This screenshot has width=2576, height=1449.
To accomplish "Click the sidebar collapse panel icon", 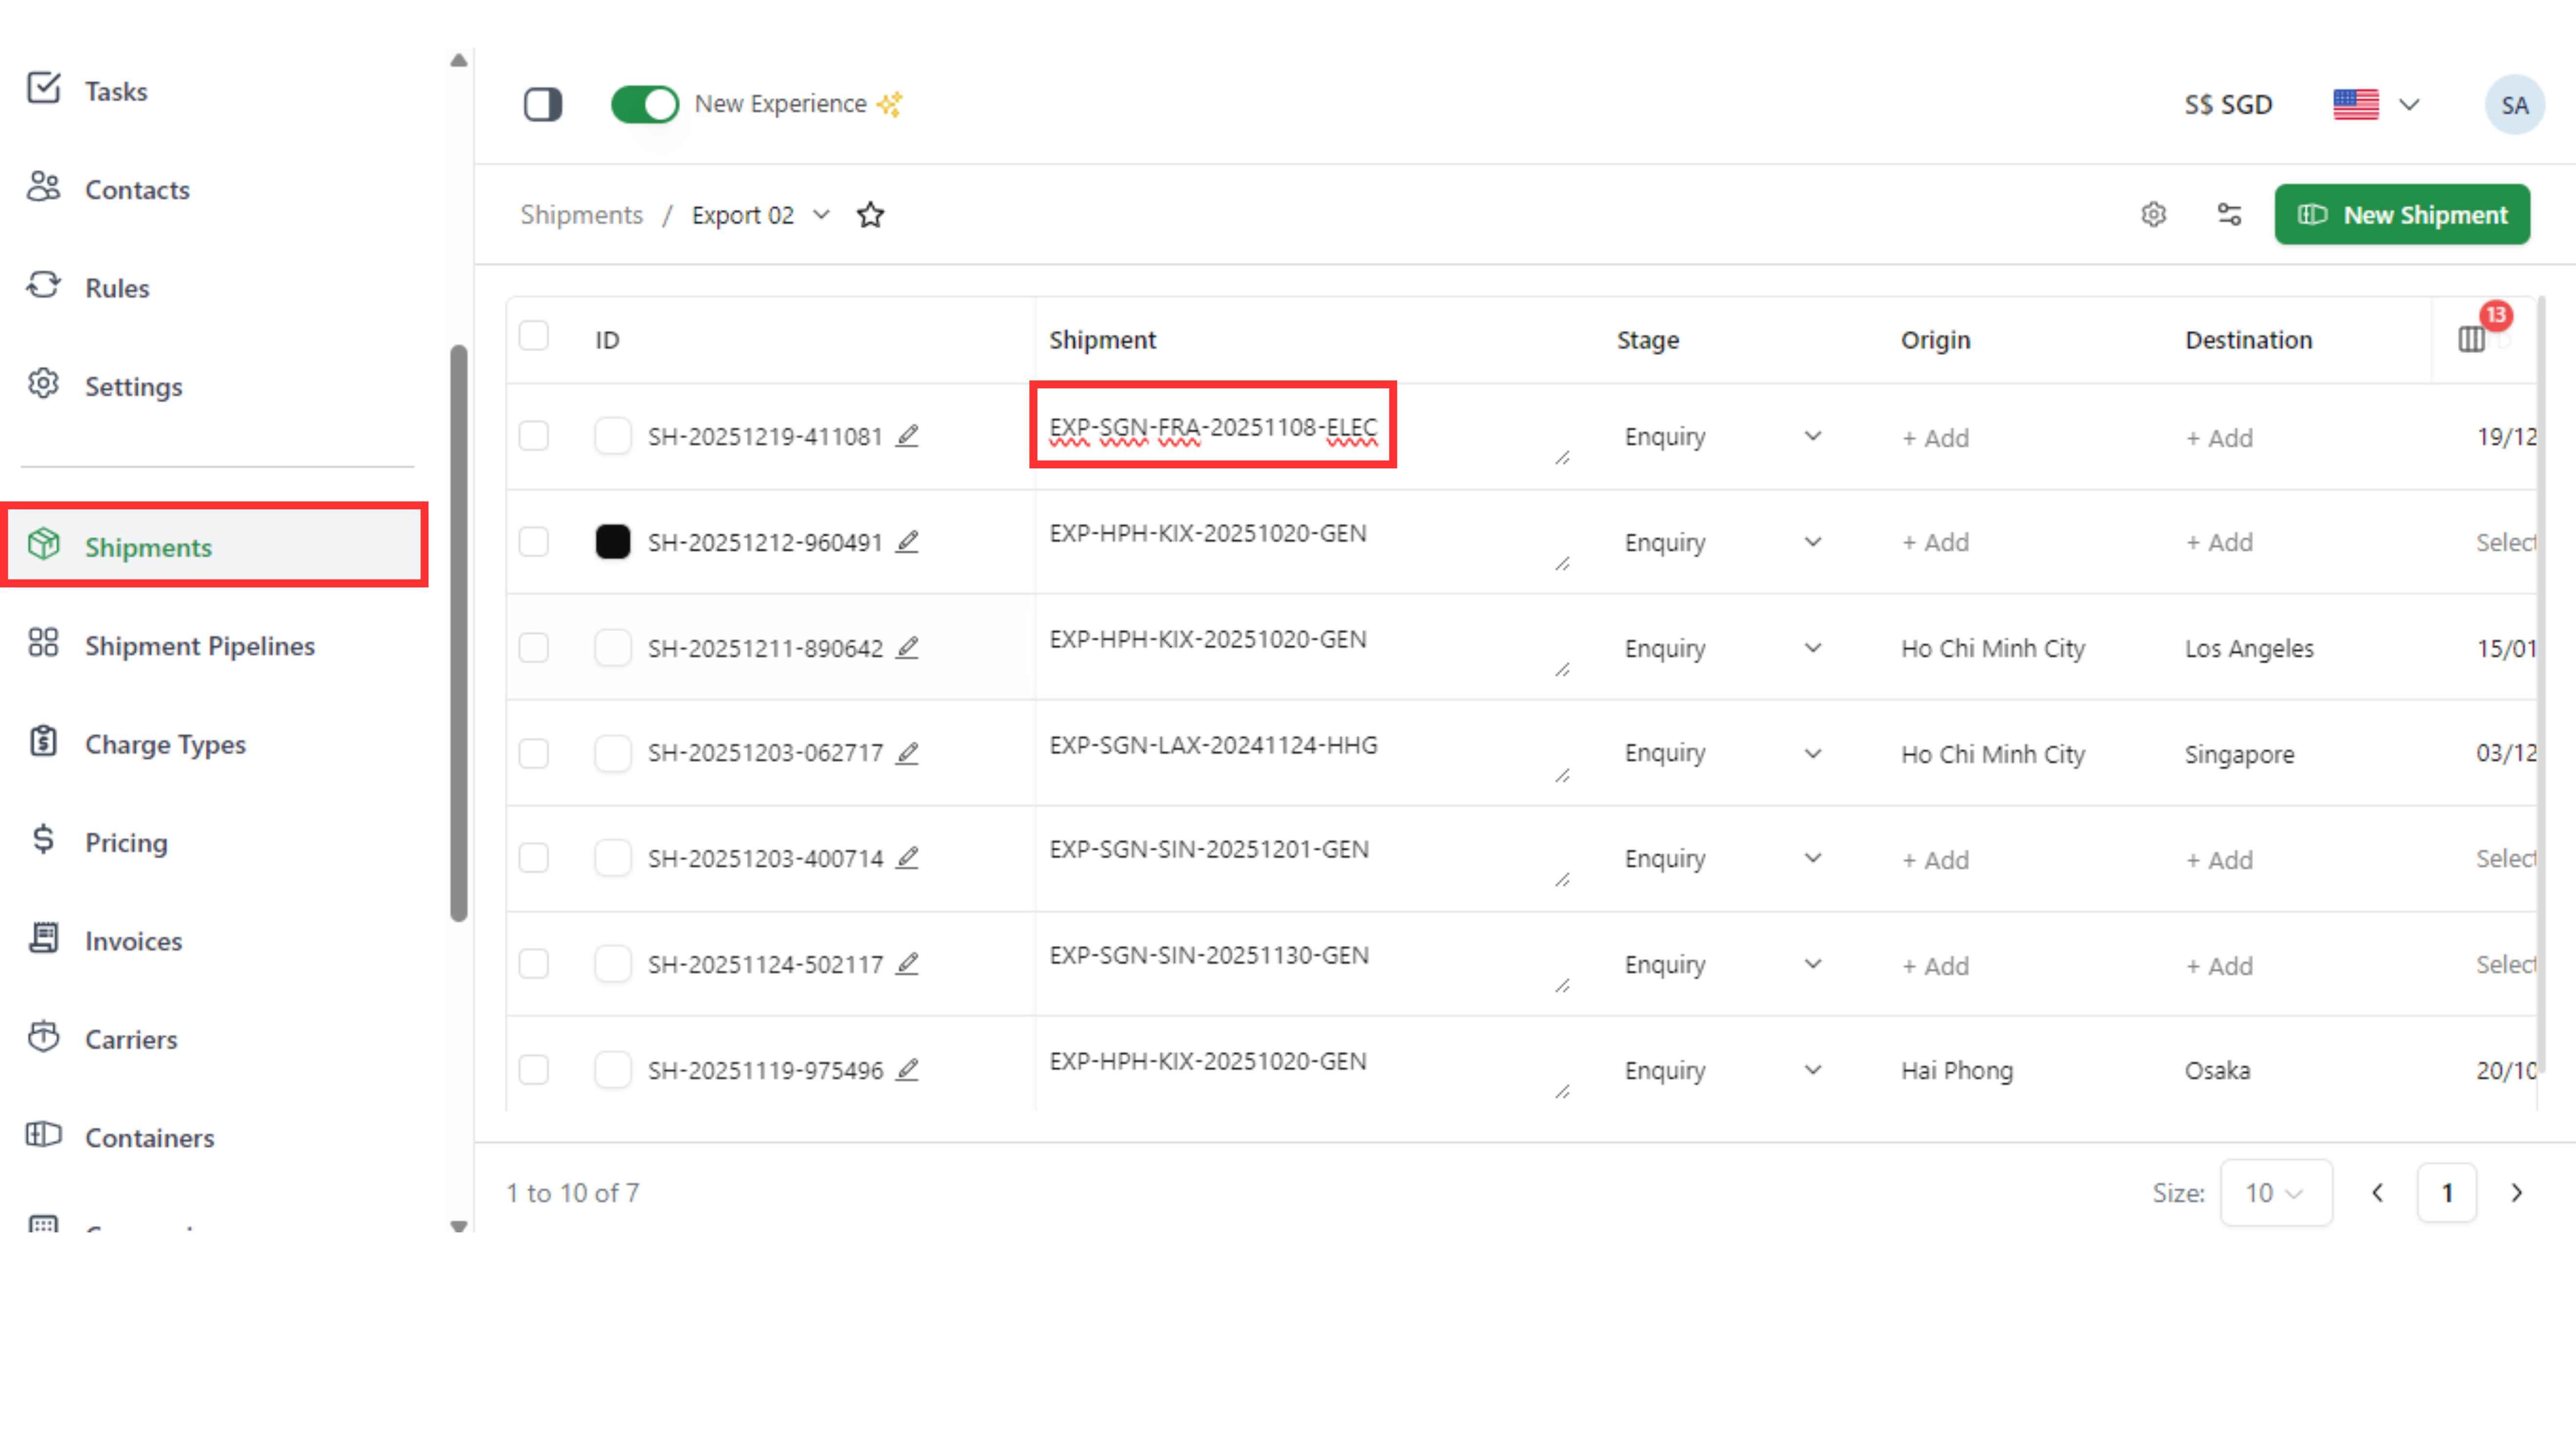I will point(543,104).
